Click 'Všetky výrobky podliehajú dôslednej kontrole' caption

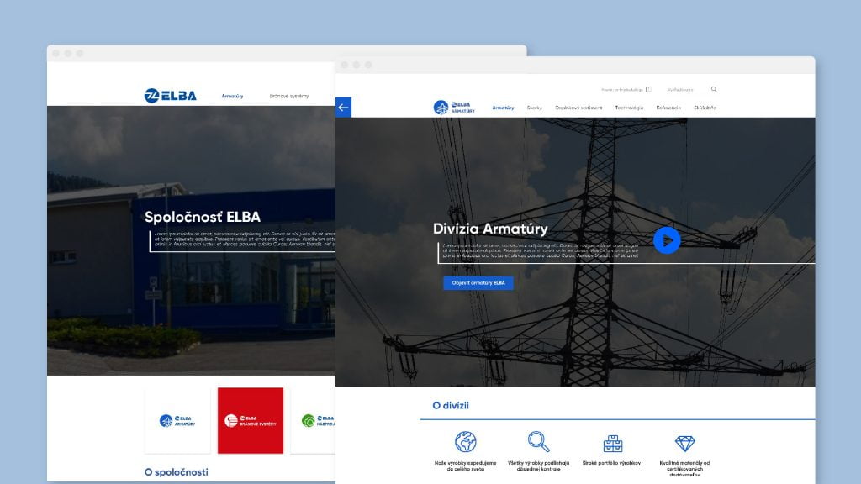[539, 466]
